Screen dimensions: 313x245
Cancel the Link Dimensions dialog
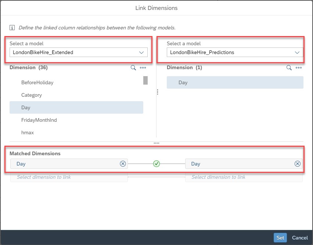pyautogui.click(x=300, y=238)
